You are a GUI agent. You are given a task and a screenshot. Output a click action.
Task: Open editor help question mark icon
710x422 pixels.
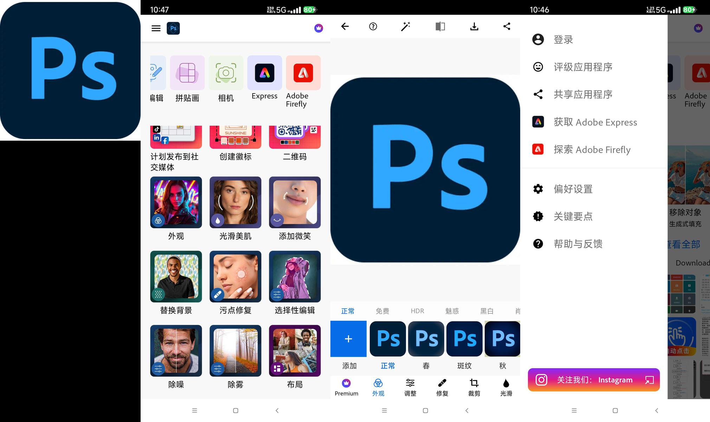[373, 26]
